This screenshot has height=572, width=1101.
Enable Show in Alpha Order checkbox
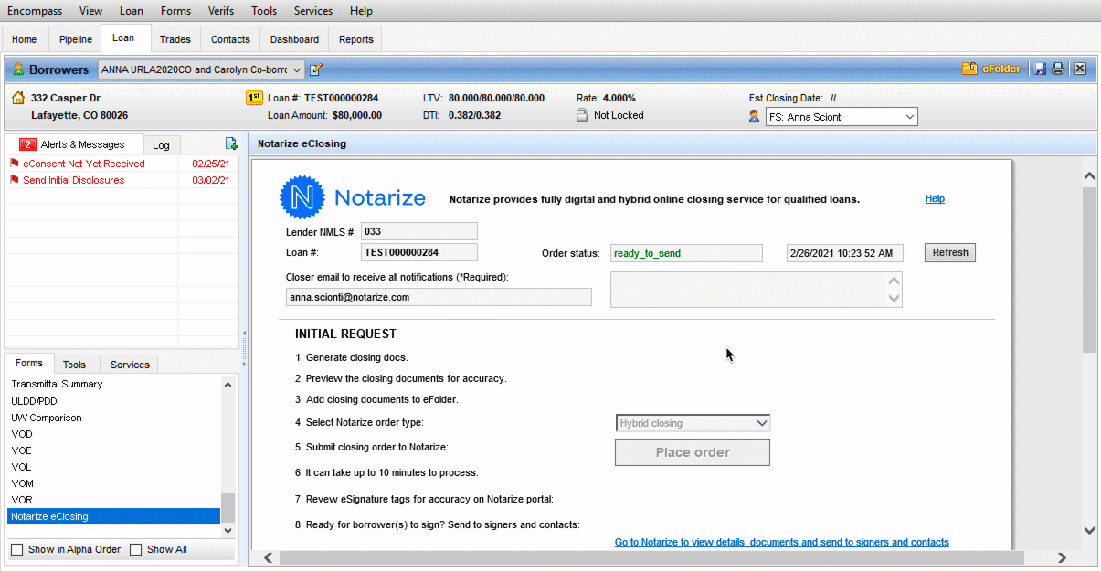16,549
